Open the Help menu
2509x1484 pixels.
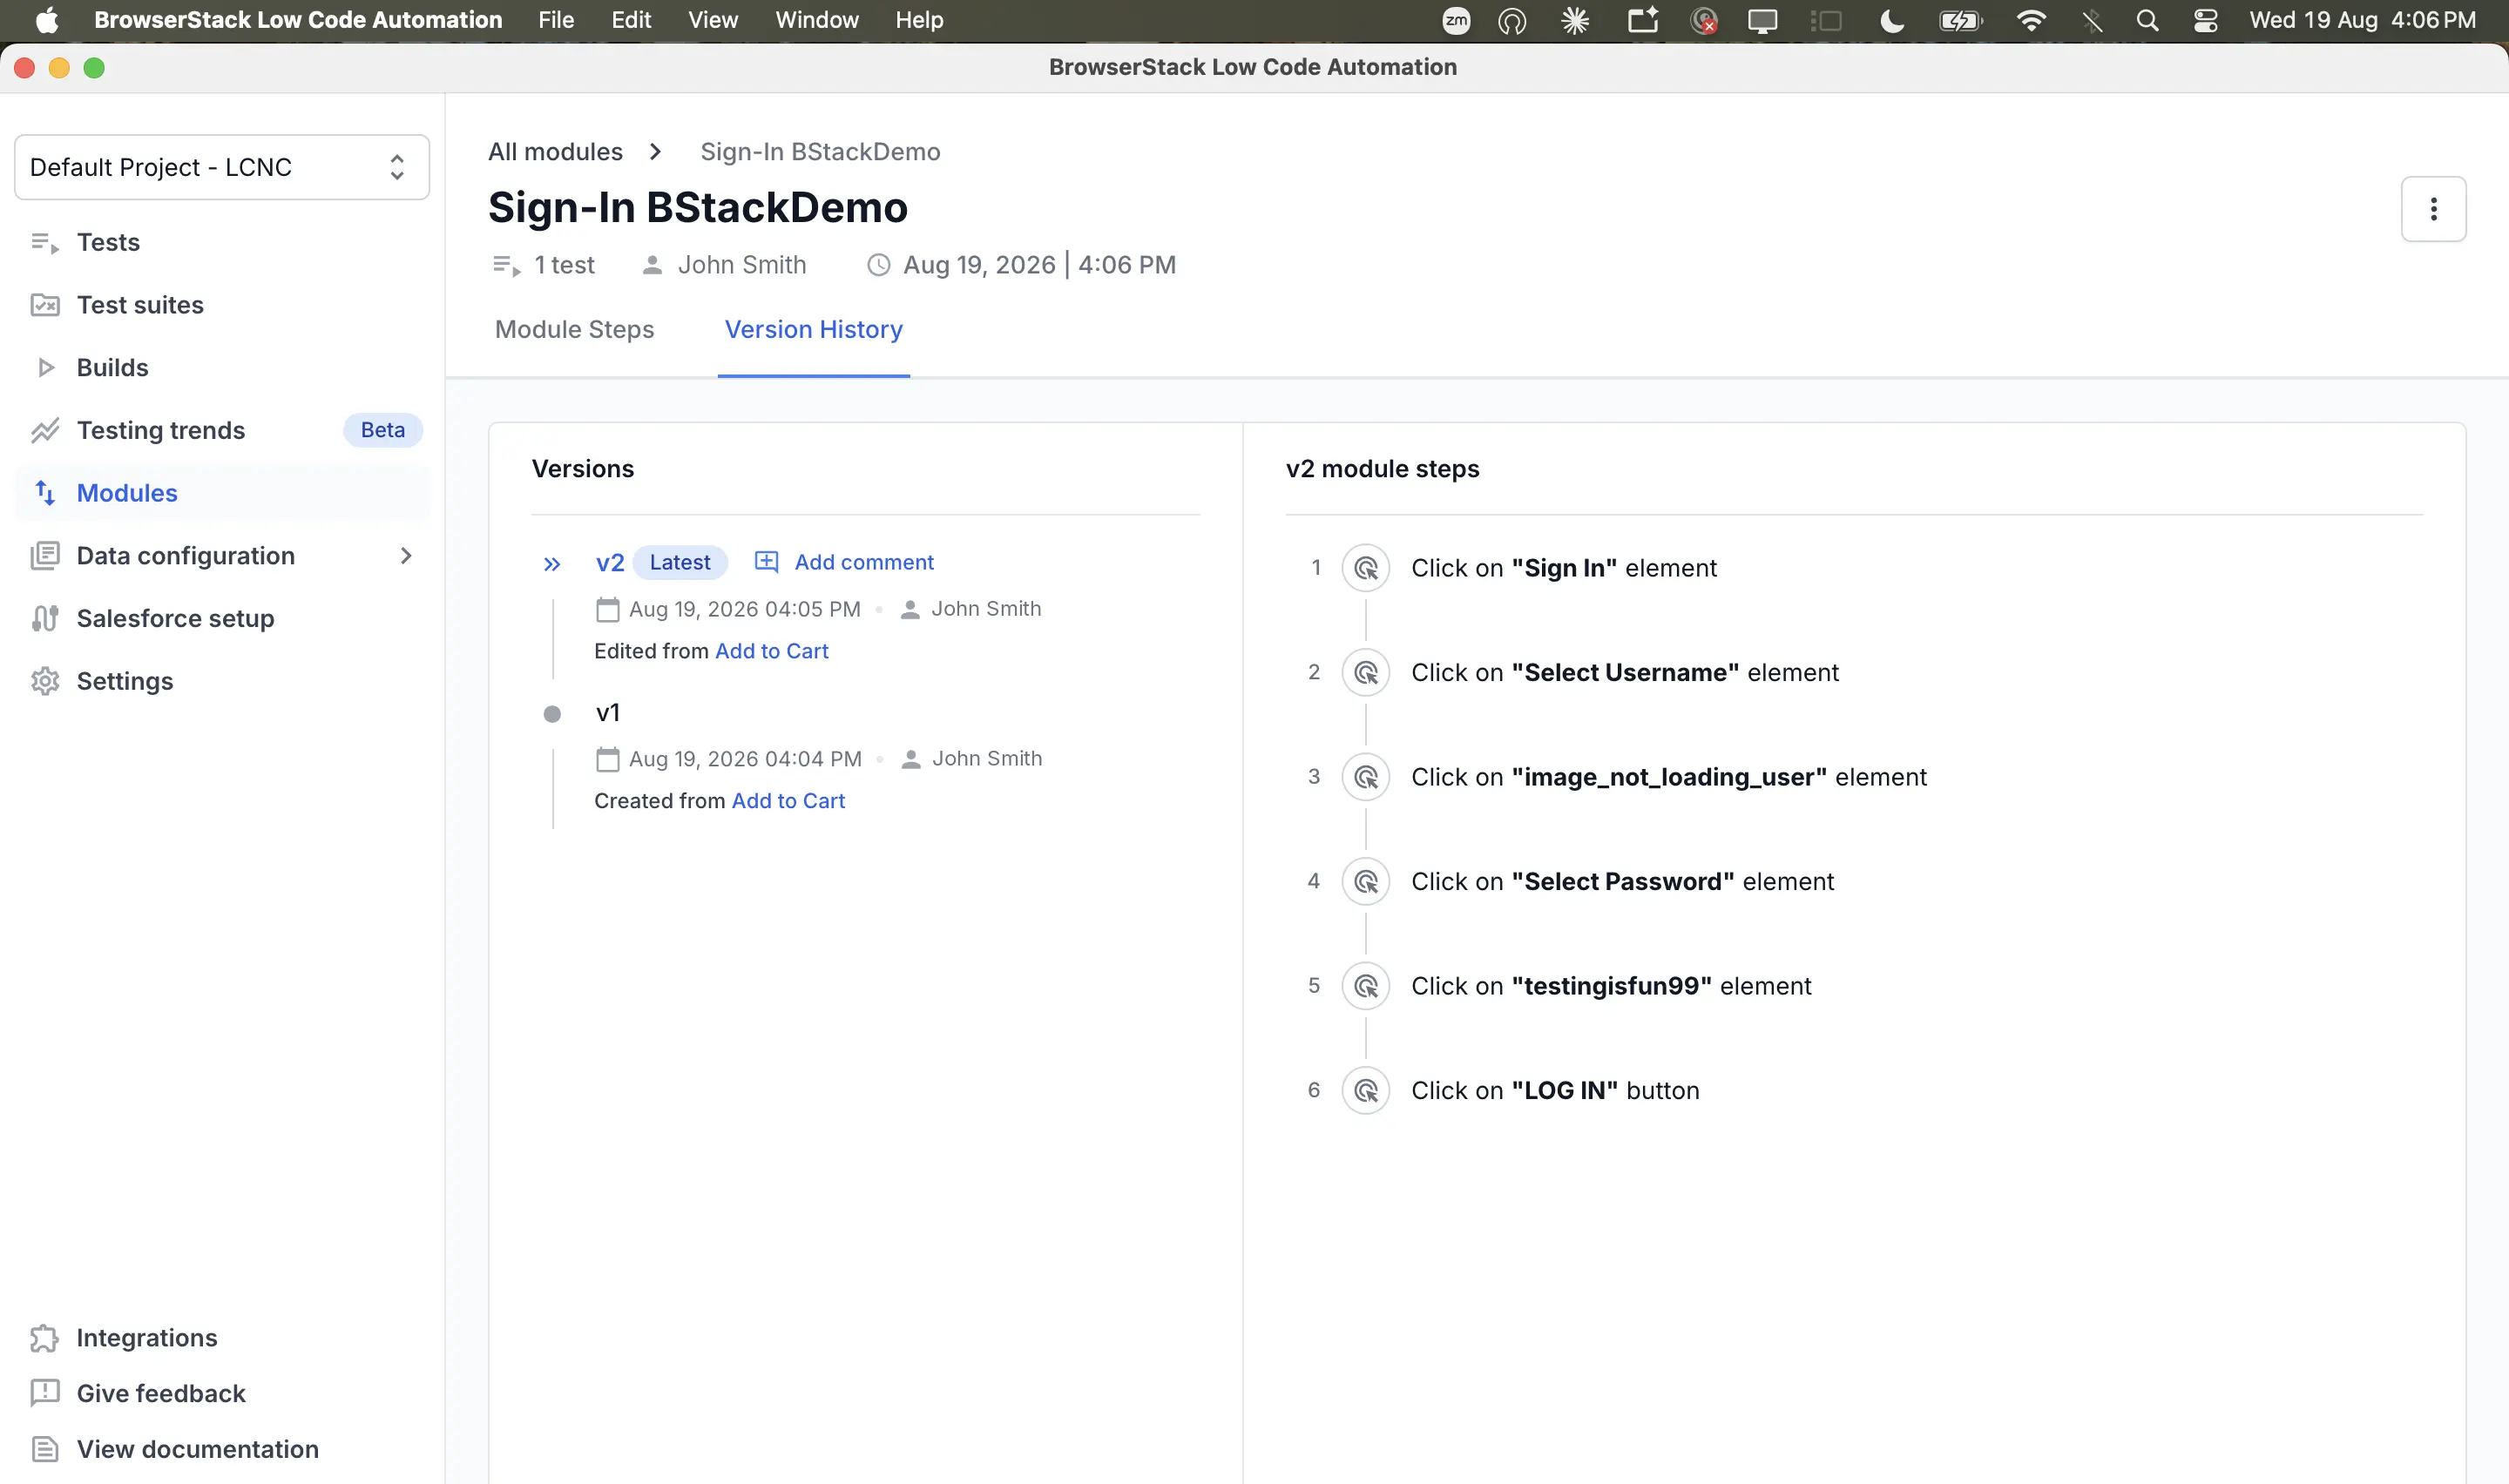(919, 20)
